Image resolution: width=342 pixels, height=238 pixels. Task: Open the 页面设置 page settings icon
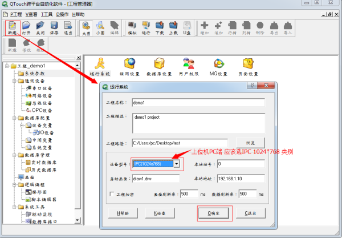click(x=248, y=67)
